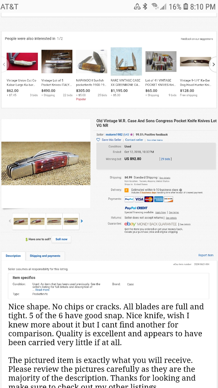Screen dimensions: 218x388
Task: Click the Visa card icon
Action: [x=139, y=199]
